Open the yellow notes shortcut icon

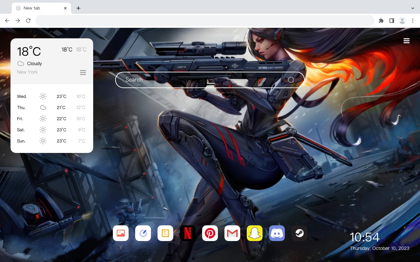(165, 233)
